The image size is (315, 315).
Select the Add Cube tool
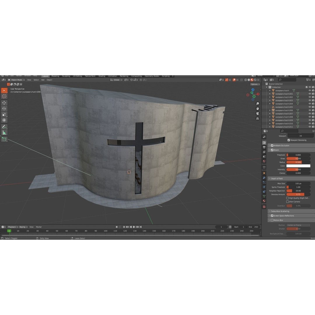pos(4,139)
